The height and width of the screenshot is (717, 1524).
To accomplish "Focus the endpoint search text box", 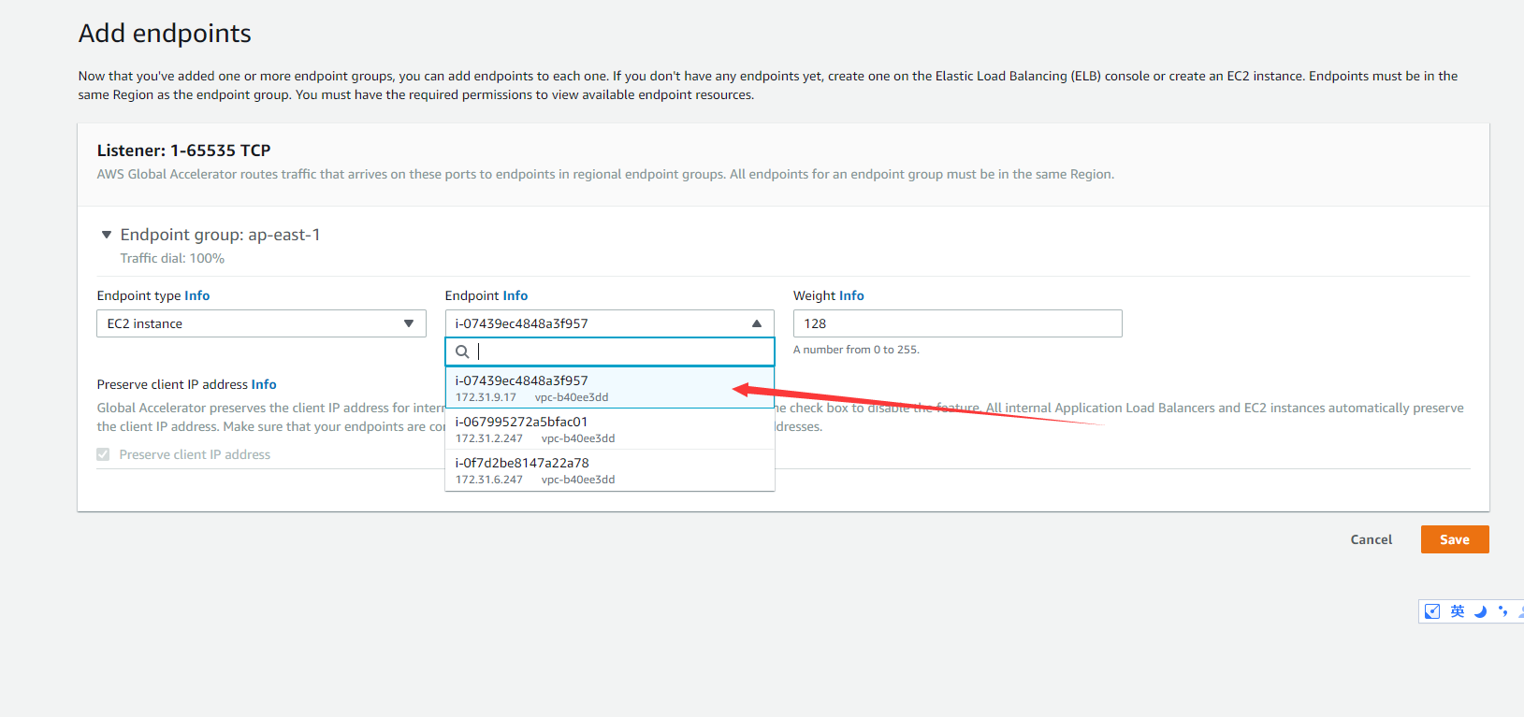I will pyautogui.click(x=617, y=351).
